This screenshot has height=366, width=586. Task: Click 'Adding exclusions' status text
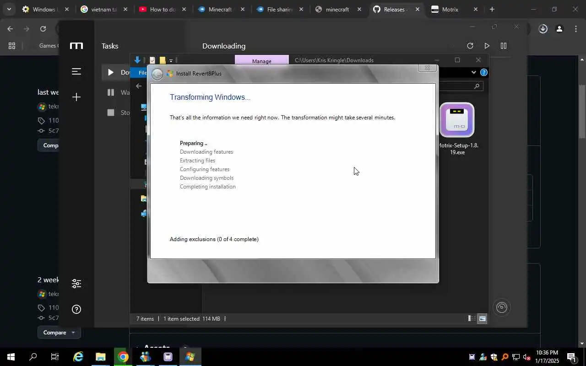pyautogui.click(x=214, y=239)
